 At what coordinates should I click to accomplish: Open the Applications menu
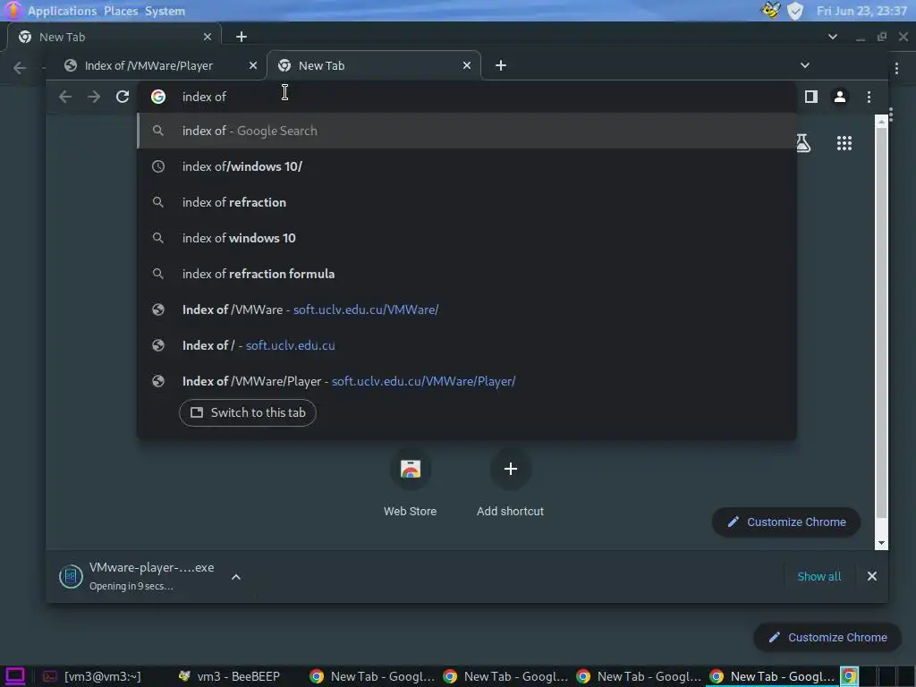click(x=62, y=11)
